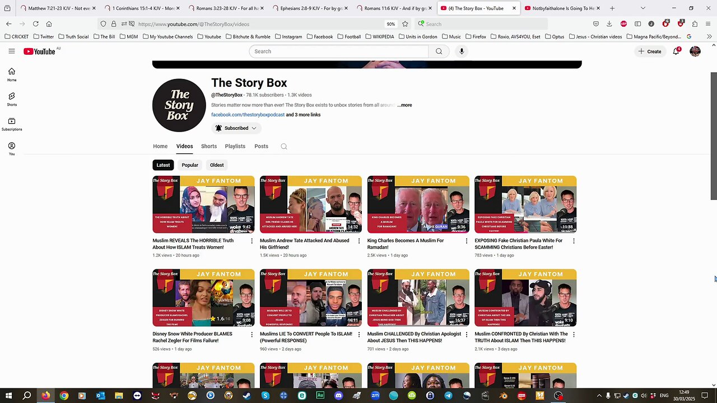Bookmark this page with star icon
The height and width of the screenshot is (403, 717).
405,24
